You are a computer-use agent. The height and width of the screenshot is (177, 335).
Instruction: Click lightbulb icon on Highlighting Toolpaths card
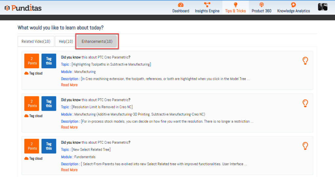point(305,60)
